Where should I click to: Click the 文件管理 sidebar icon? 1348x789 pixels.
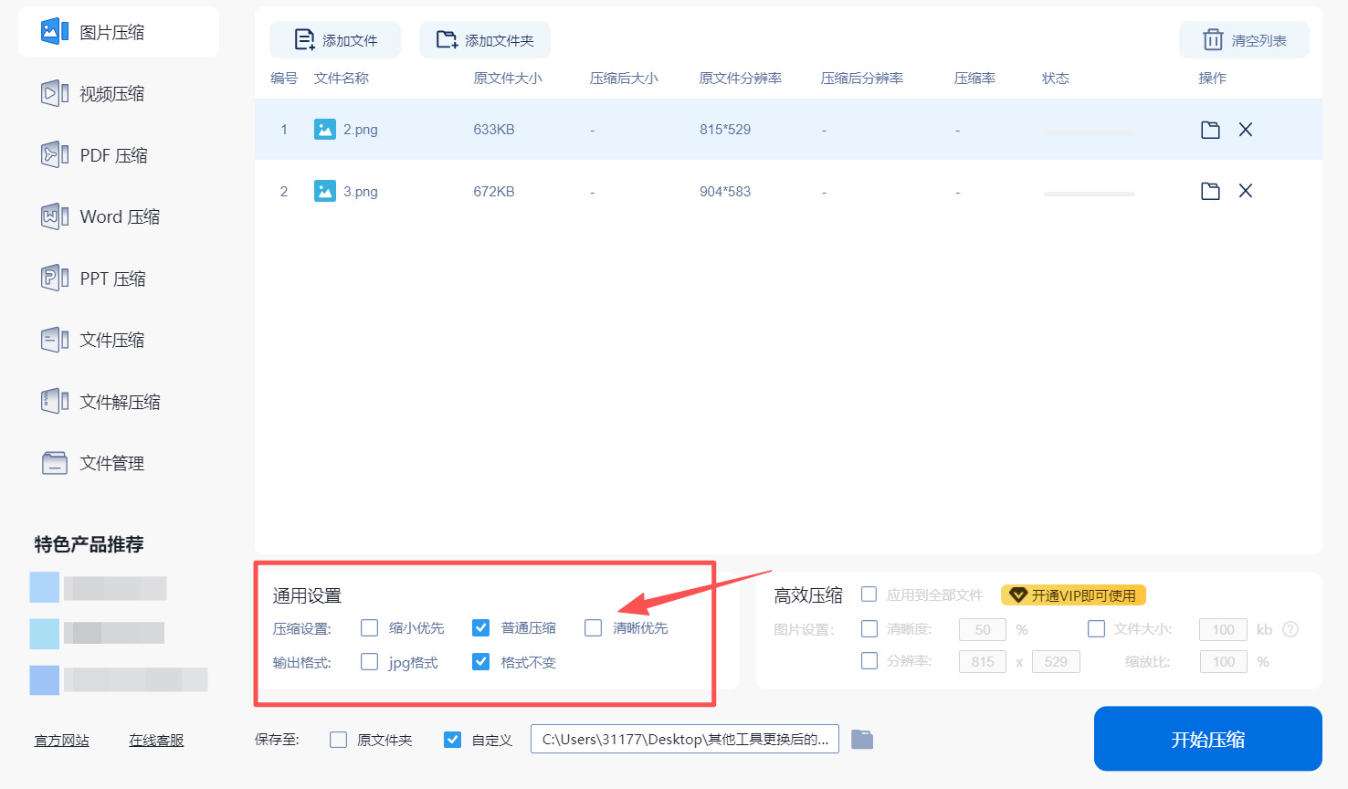point(55,463)
